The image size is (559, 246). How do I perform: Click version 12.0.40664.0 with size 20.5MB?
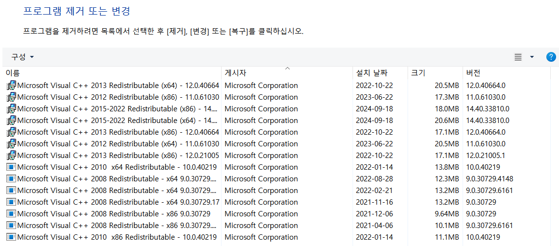[x=486, y=86]
